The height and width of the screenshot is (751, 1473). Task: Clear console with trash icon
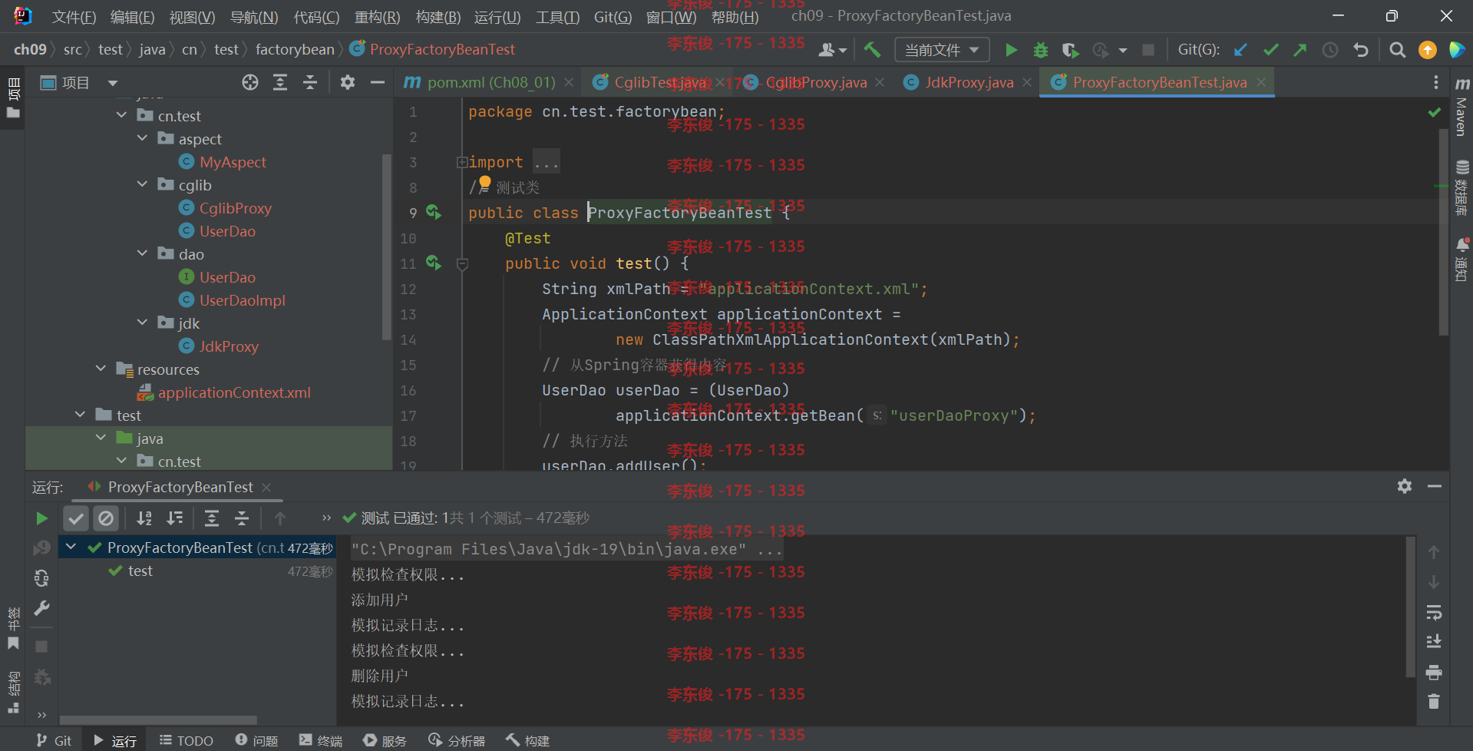(1434, 701)
